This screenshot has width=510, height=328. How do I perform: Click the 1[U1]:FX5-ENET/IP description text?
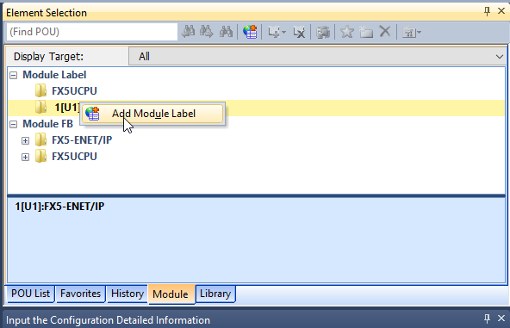pos(59,207)
